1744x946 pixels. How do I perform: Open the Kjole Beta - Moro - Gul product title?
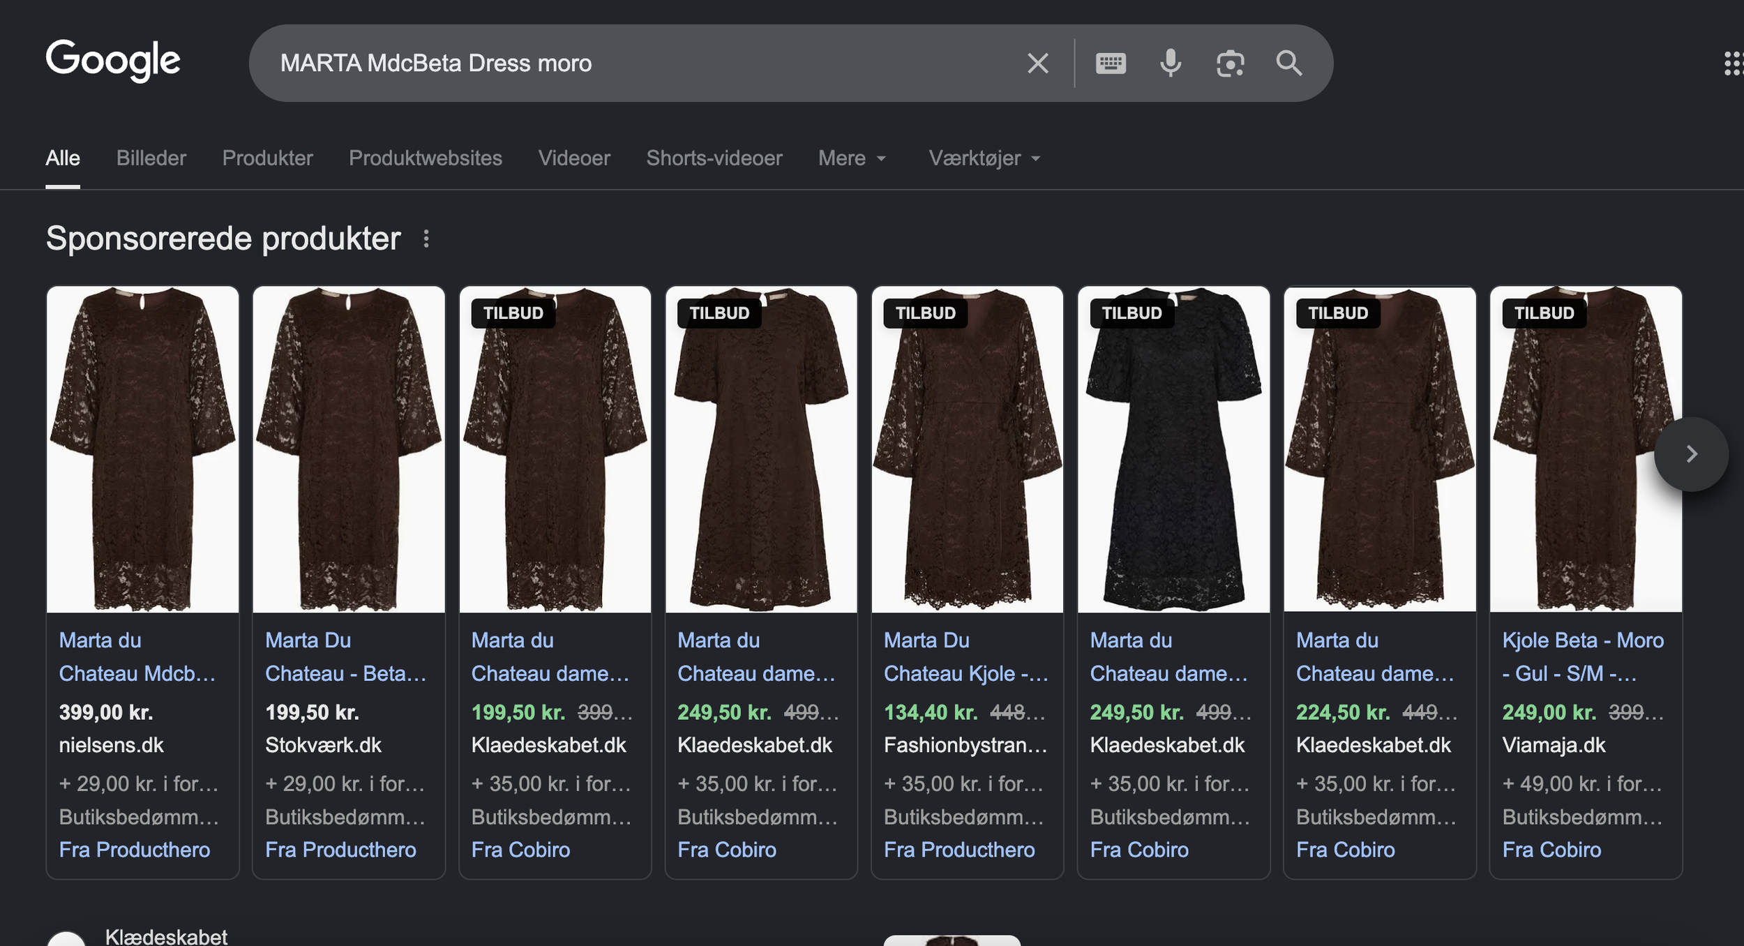click(1584, 657)
